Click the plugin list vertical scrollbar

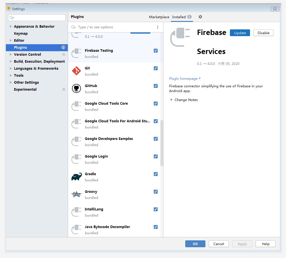click(162, 143)
